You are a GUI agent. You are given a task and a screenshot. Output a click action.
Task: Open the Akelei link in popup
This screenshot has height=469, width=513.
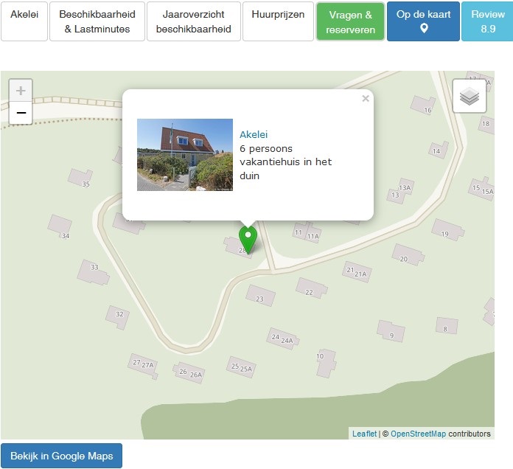click(254, 135)
